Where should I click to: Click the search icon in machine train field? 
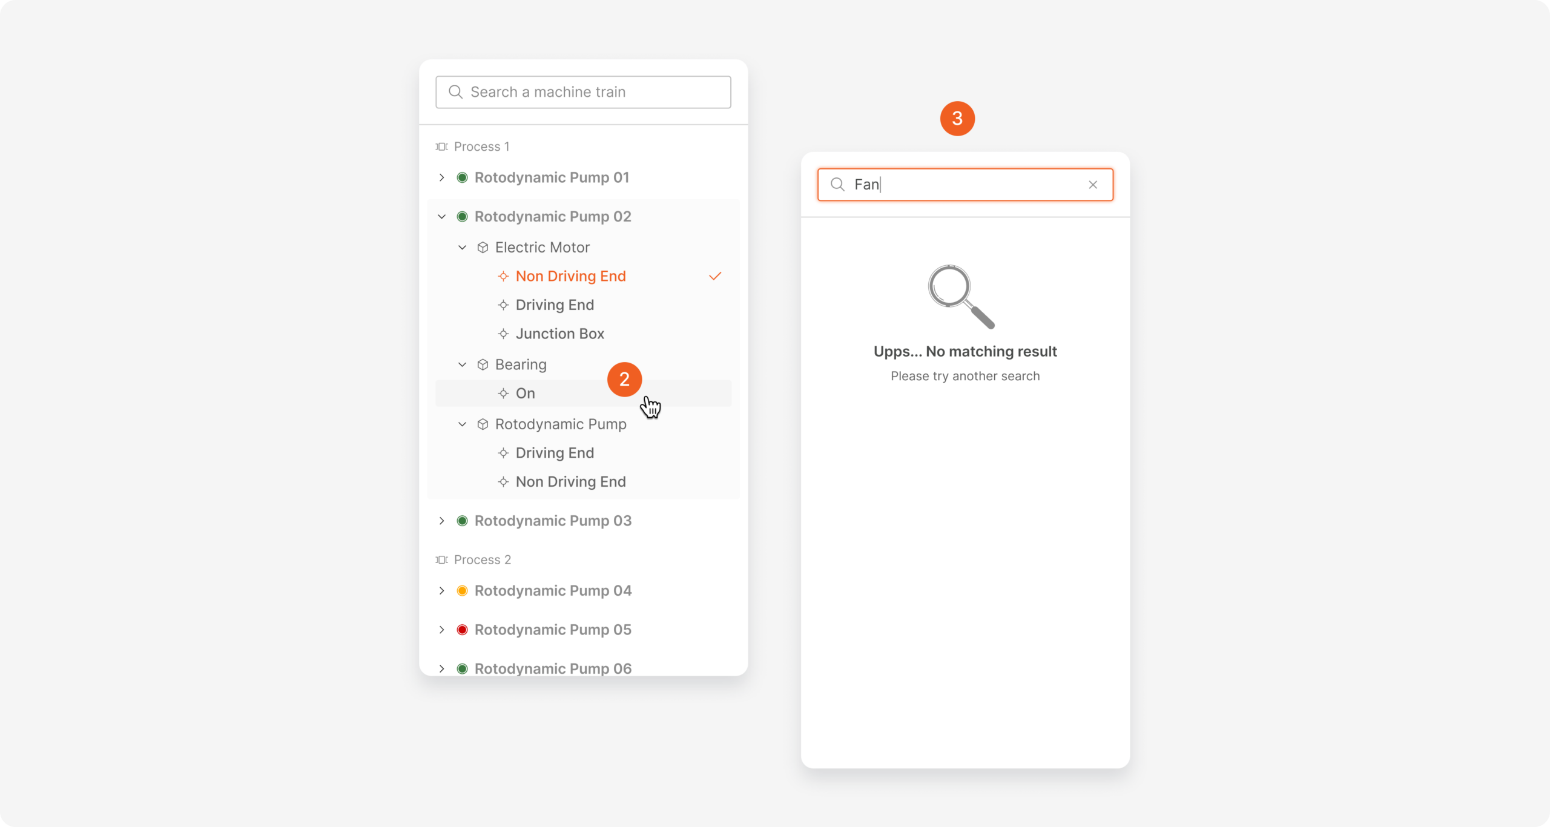pos(454,92)
